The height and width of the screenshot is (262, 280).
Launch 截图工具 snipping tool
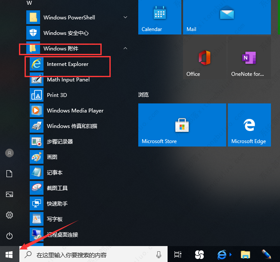(57, 188)
